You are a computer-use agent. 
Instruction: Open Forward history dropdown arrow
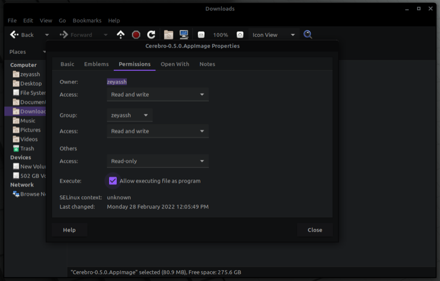tap(106, 35)
